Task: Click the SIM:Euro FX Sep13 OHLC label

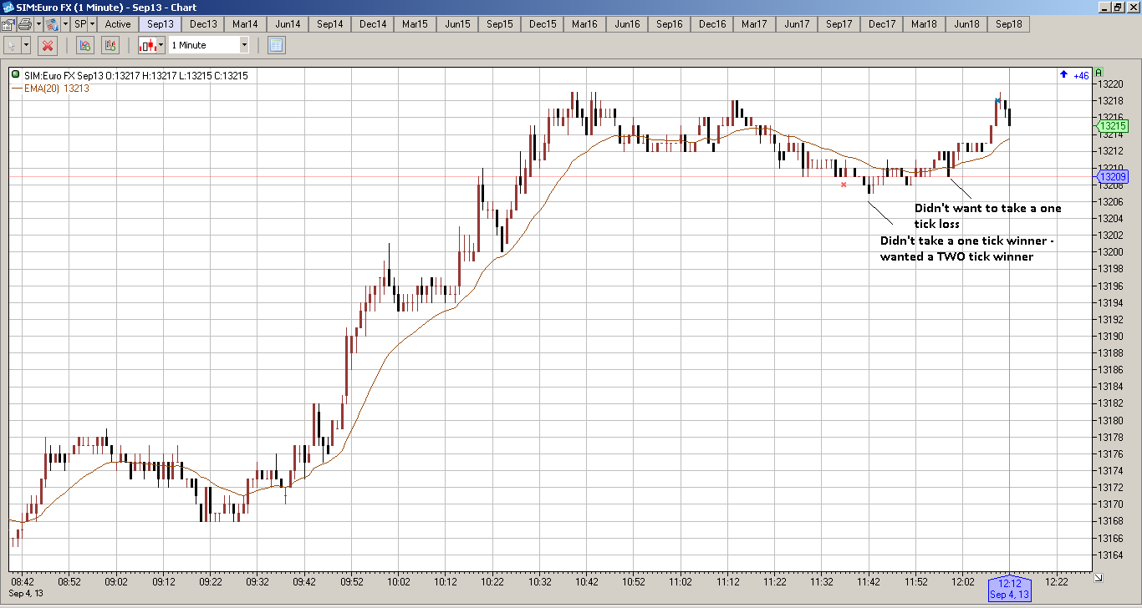Action: click(x=135, y=76)
